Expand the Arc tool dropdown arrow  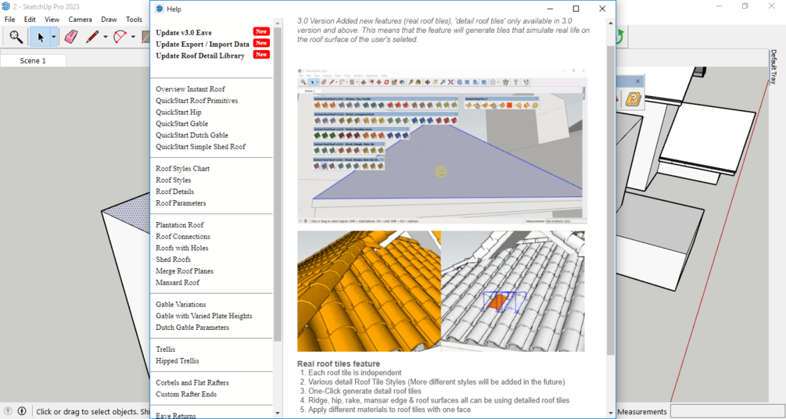pyautogui.click(x=133, y=37)
